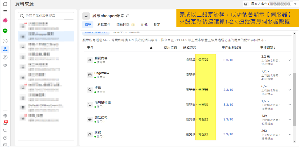The image size is (299, 147).
Task: Click the speedometer overview icon in sidebar
Action: [5, 41]
